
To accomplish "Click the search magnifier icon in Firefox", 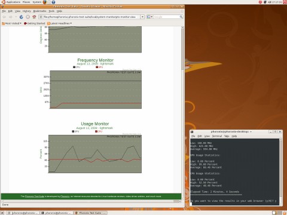I will 181,17.
